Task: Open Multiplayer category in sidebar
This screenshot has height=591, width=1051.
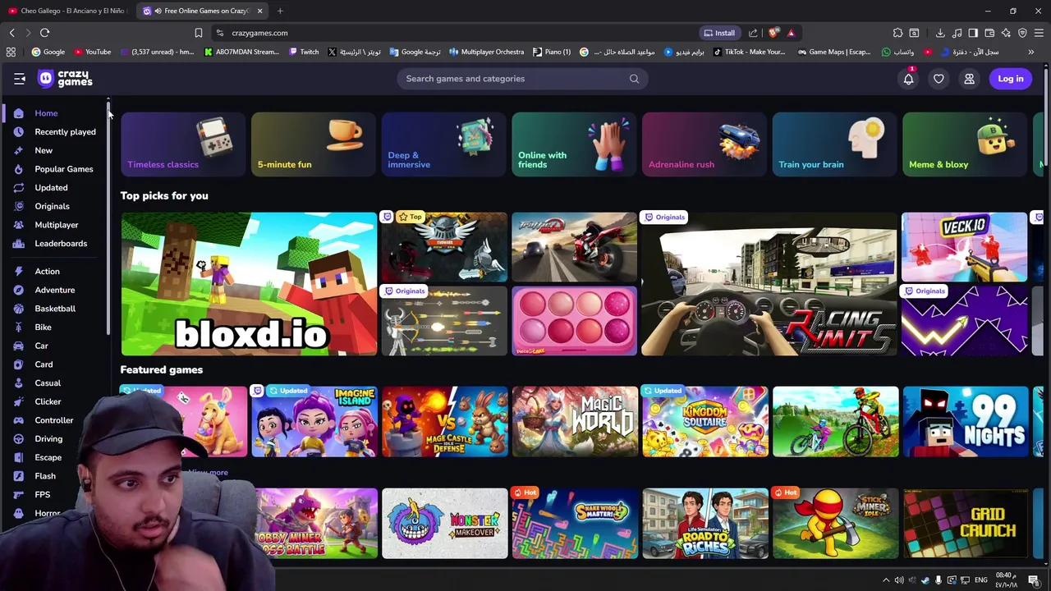Action: tap(56, 225)
